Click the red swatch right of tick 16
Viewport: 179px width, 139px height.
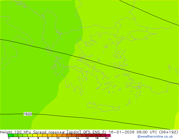coord(89,135)
